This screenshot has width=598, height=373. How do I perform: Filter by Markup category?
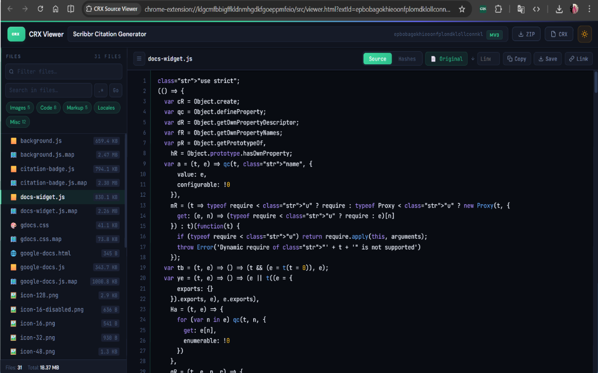77,108
